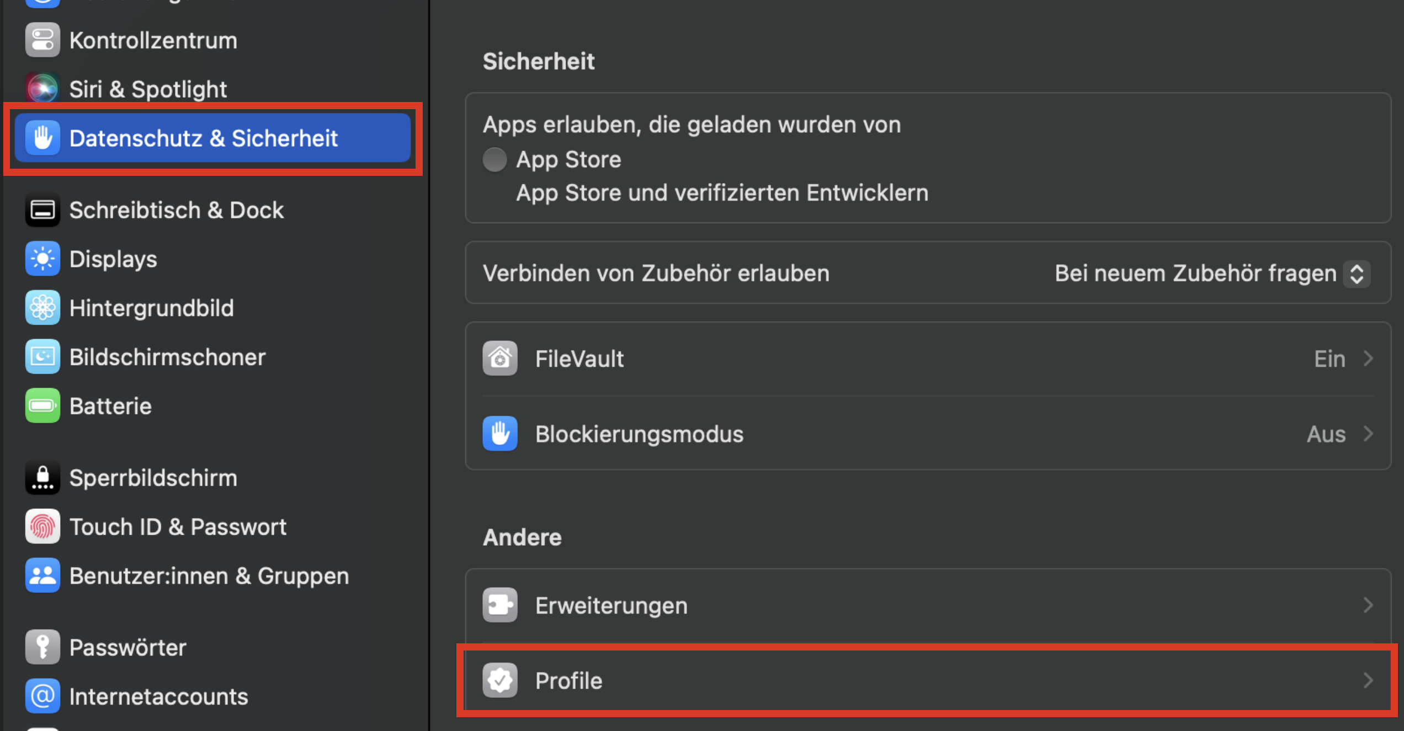Open the Touch ID fingerprint icon
The height and width of the screenshot is (731, 1404).
pos(42,526)
